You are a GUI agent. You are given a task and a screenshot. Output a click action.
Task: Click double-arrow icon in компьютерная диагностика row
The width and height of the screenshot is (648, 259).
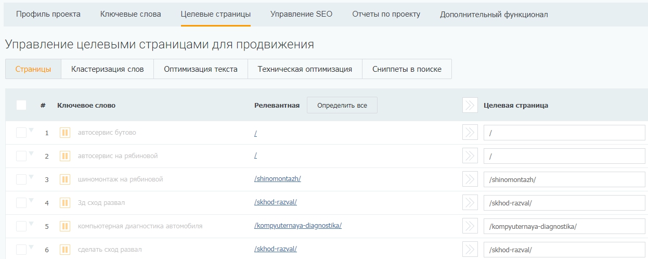(470, 226)
